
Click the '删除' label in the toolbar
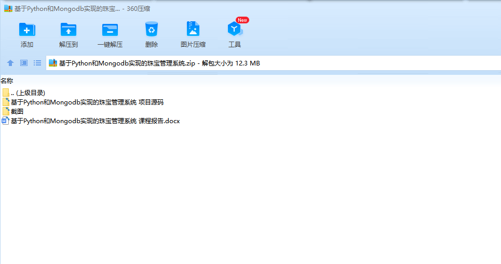point(152,45)
